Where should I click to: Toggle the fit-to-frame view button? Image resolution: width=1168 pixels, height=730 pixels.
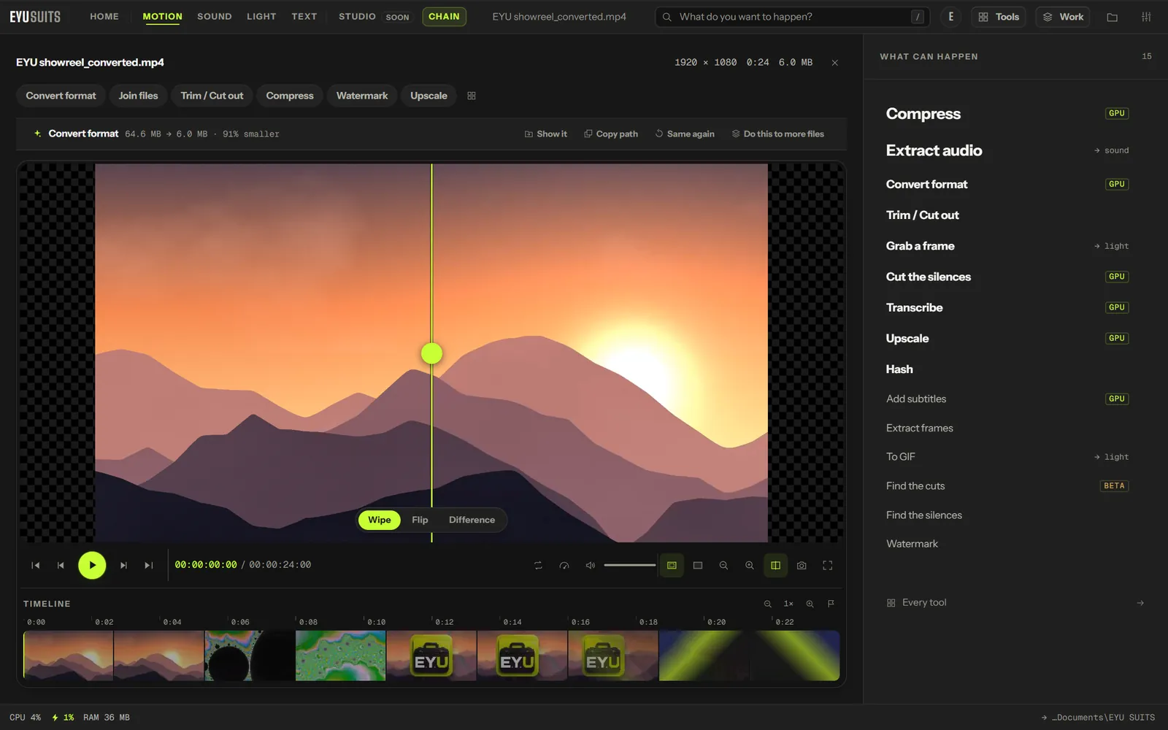pyautogui.click(x=672, y=566)
